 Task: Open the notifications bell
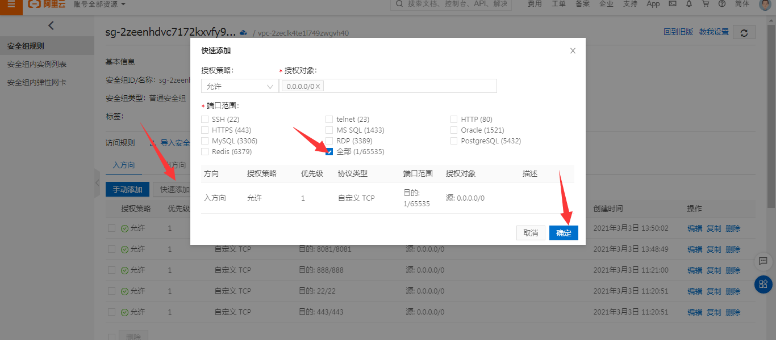click(689, 4)
